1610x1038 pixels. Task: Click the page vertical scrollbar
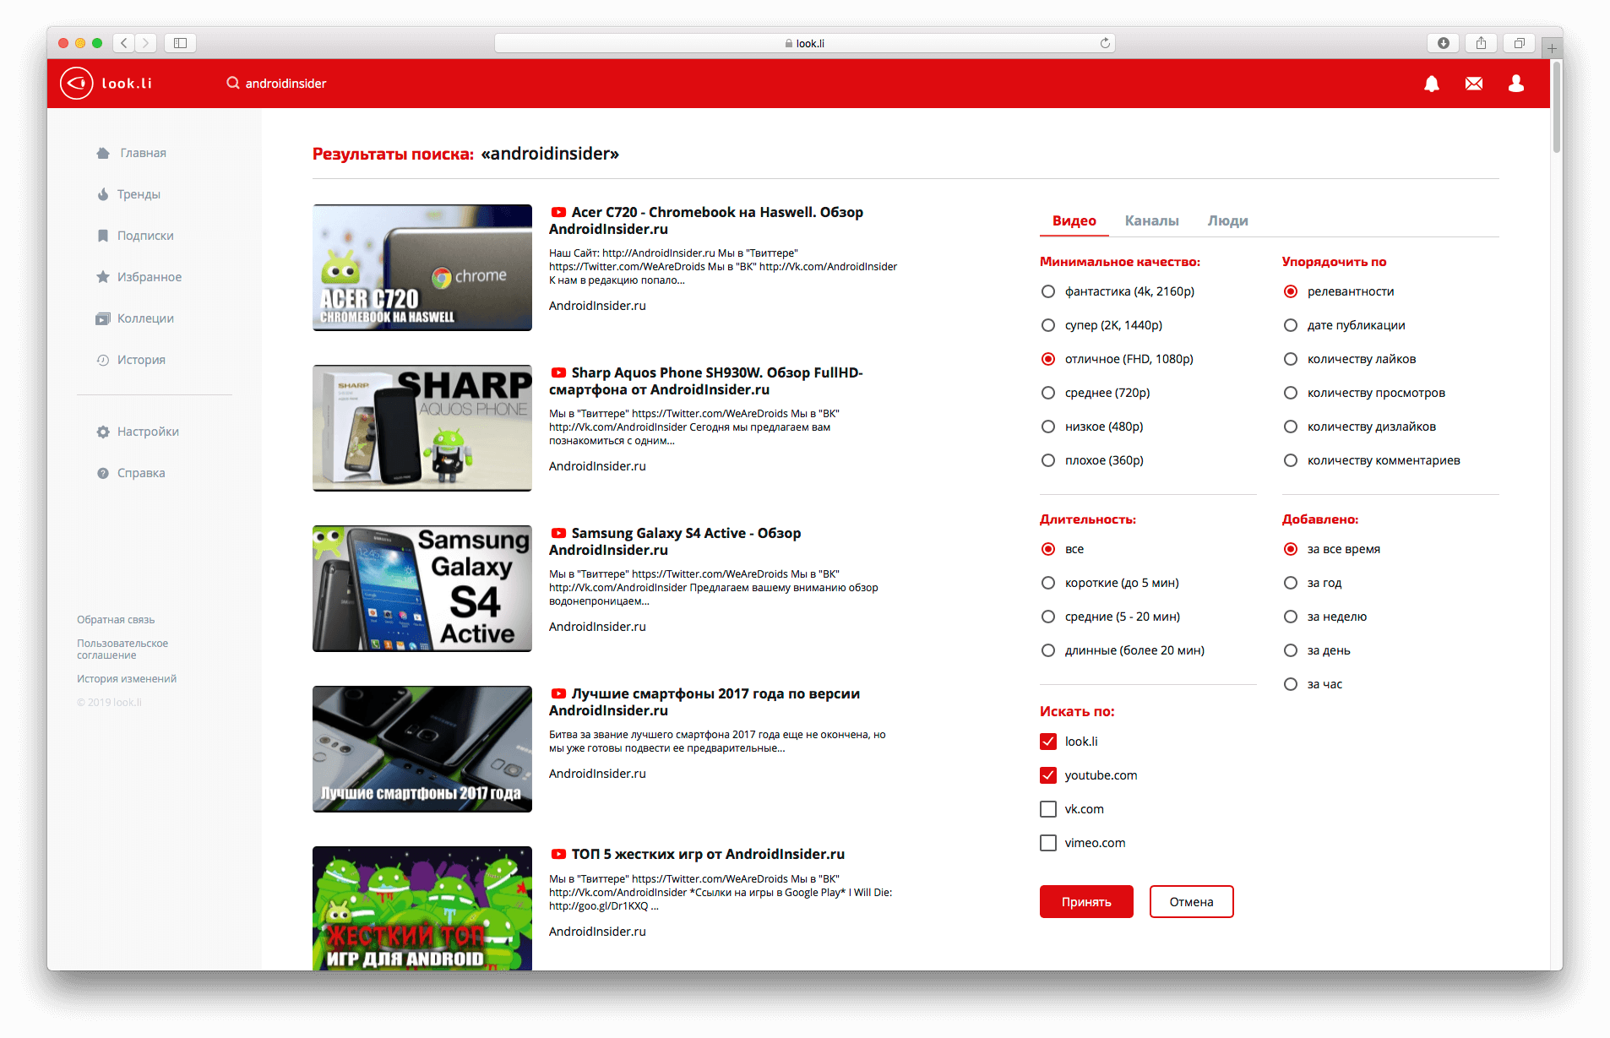(1557, 106)
